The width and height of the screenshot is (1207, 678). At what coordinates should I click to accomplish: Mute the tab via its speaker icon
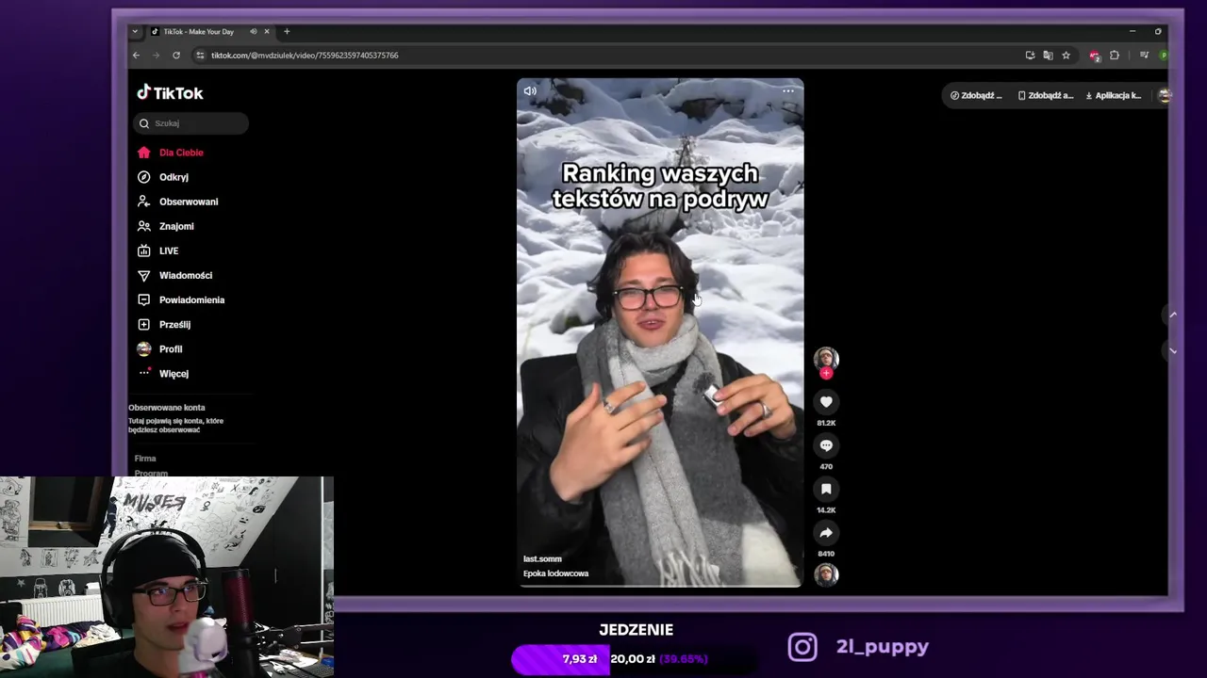point(253,32)
